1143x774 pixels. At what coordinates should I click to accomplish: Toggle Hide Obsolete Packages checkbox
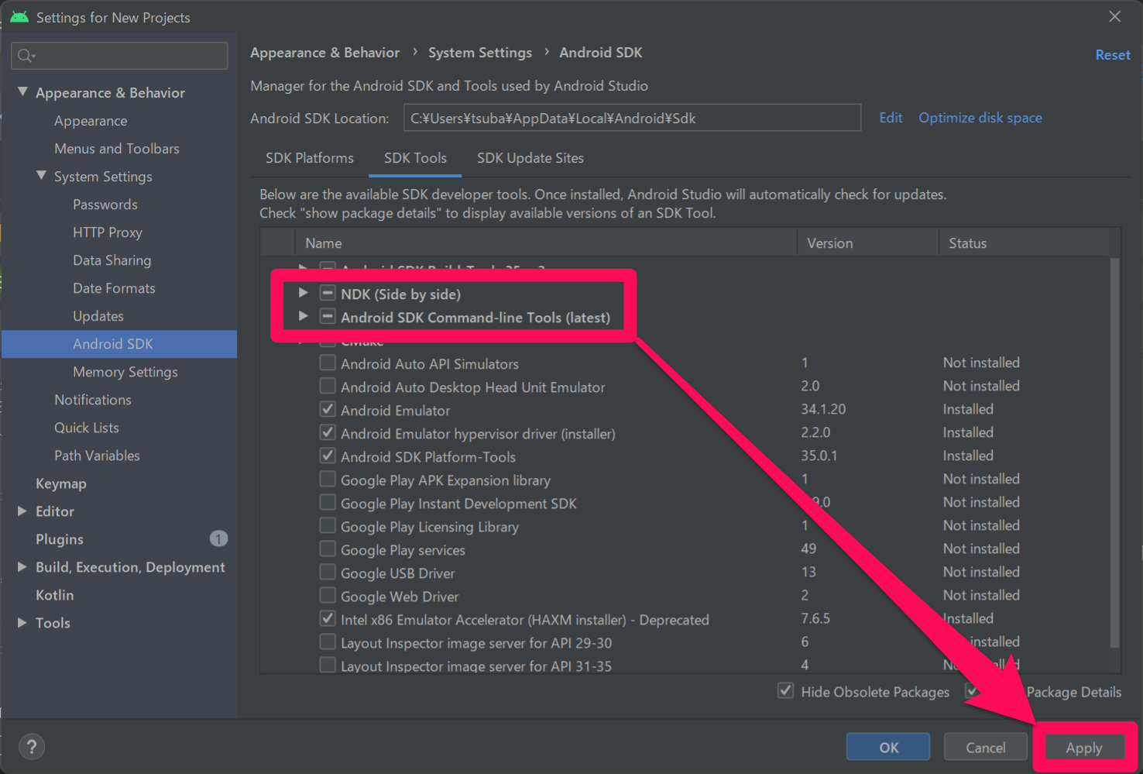[x=785, y=690]
